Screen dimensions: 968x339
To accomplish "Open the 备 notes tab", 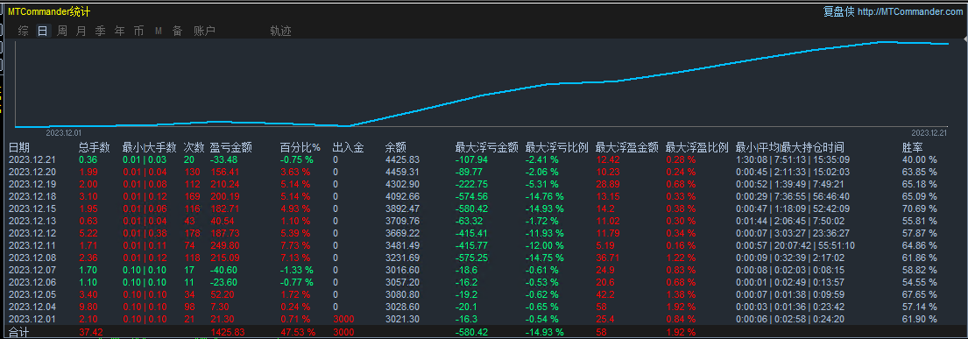I will click(177, 31).
